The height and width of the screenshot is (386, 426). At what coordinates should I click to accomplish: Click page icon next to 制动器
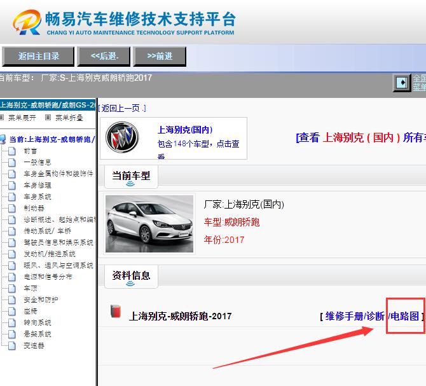(11, 208)
